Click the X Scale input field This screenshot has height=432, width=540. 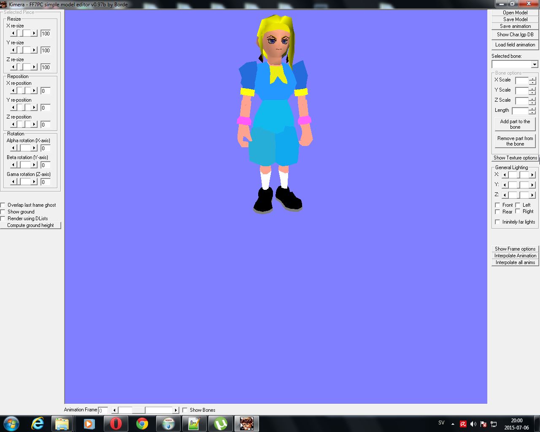point(522,81)
